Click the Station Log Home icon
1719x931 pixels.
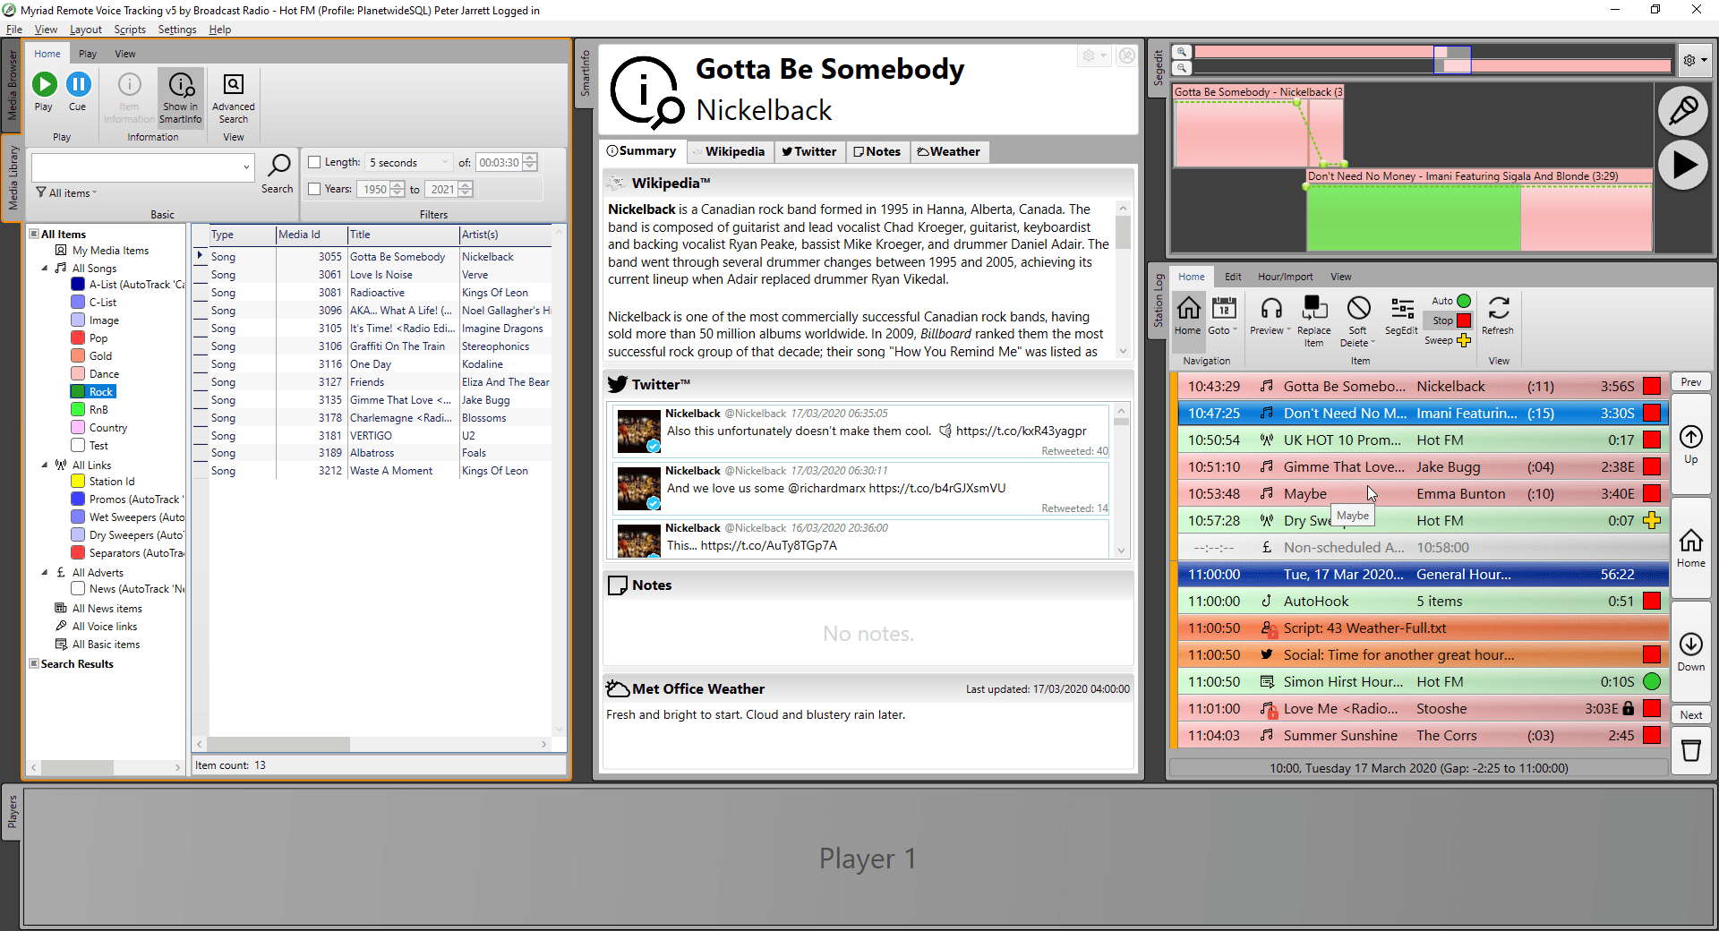(1188, 309)
